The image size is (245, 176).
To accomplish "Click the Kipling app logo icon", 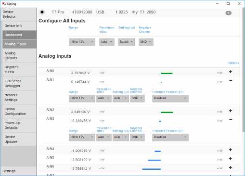I will pyautogui.click(x=4, y=3).
